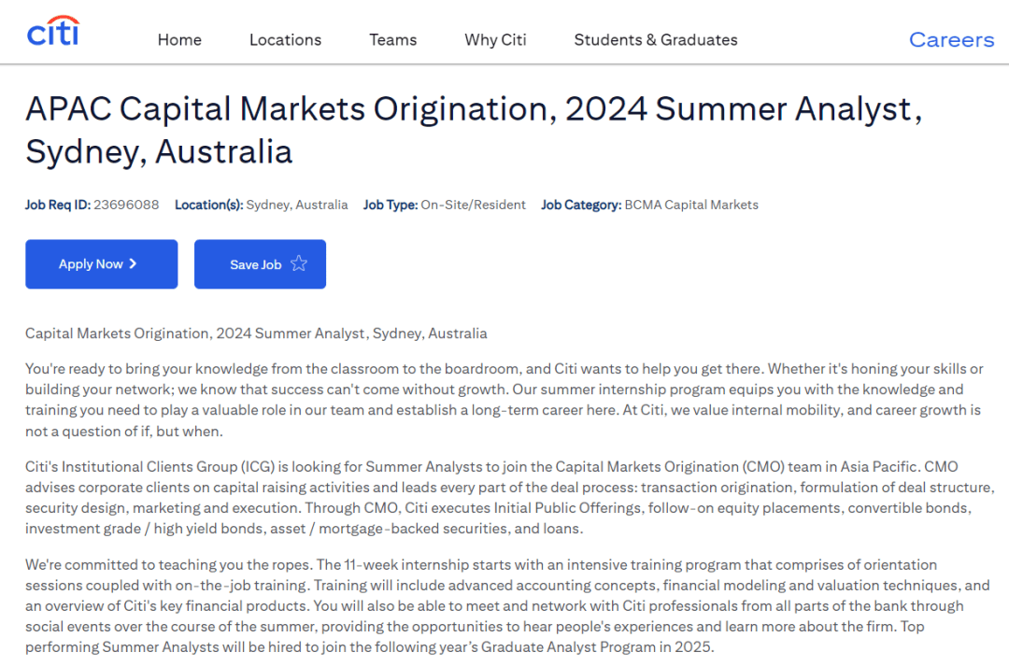Open the Teams navigation item

coord(392,39)
